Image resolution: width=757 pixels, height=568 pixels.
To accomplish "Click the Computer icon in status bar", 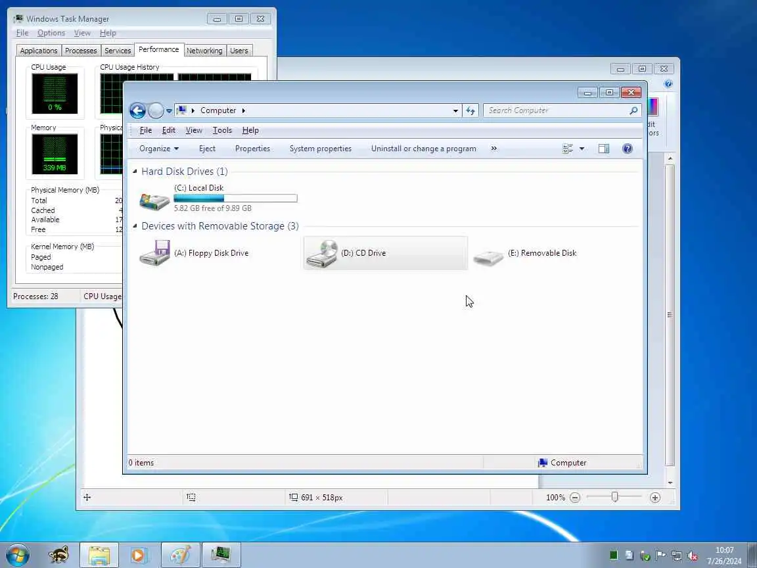I will [x=543, y=463].
